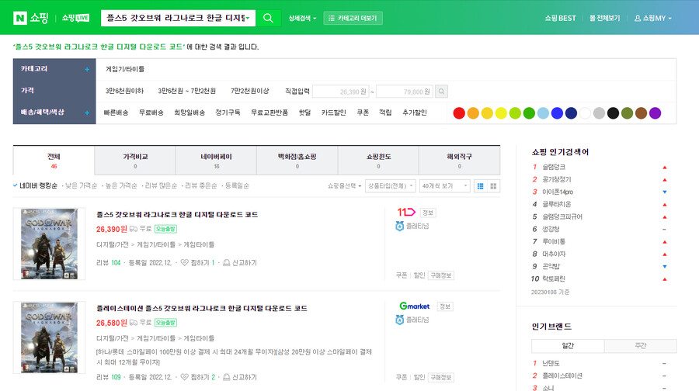
Task: Select the 전체 46 tab
Action: (x=54, y=161)
